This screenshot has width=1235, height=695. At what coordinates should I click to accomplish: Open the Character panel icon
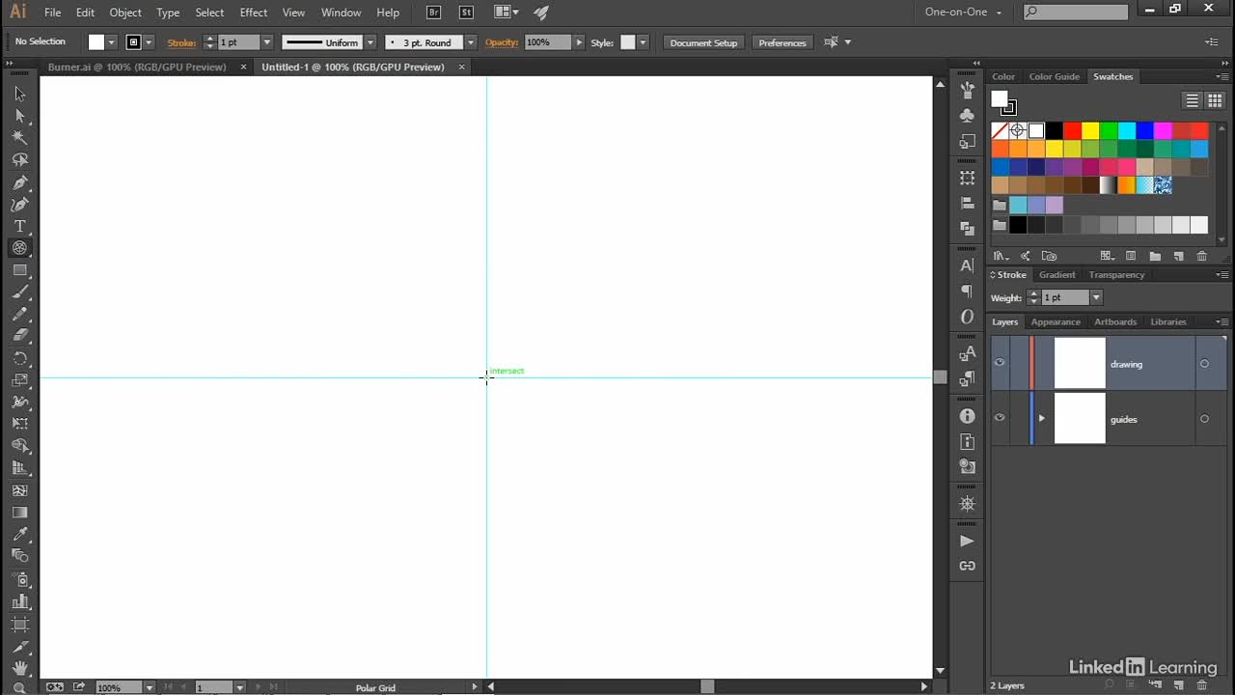[x=967, y=265]
